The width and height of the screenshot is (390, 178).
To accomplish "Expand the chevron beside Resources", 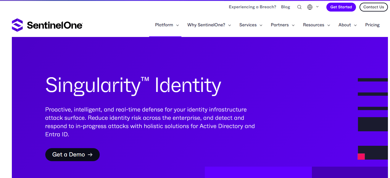I will (328, 25).
